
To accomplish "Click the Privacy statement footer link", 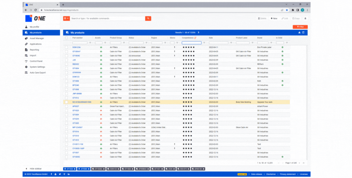I will (288, 174).
